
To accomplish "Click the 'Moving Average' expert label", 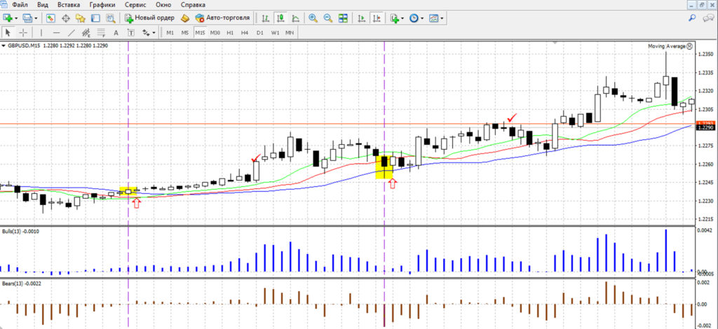I will pos(667,46).
